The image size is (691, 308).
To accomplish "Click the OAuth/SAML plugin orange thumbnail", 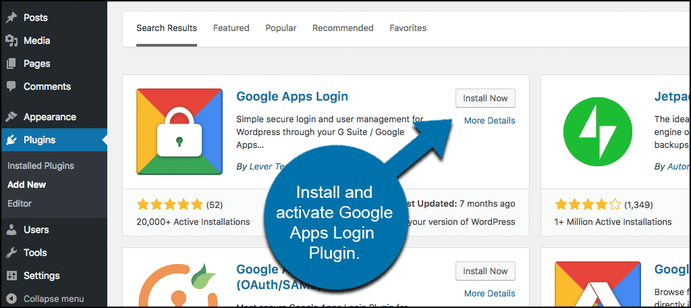I will coord(177,284).
